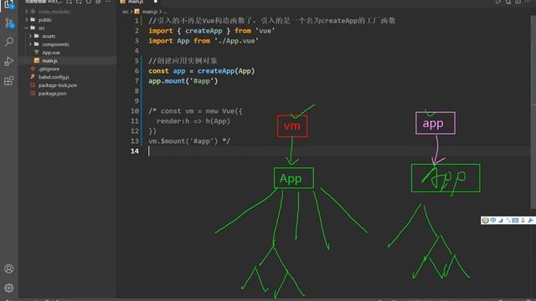
Task: Click line number 4 in the gutter
Action: (137, 50)
